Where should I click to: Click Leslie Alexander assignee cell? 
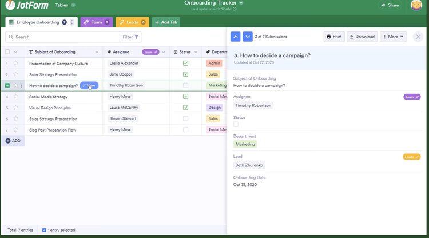coord(124,63)
